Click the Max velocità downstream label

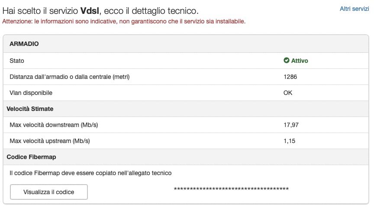54,125
